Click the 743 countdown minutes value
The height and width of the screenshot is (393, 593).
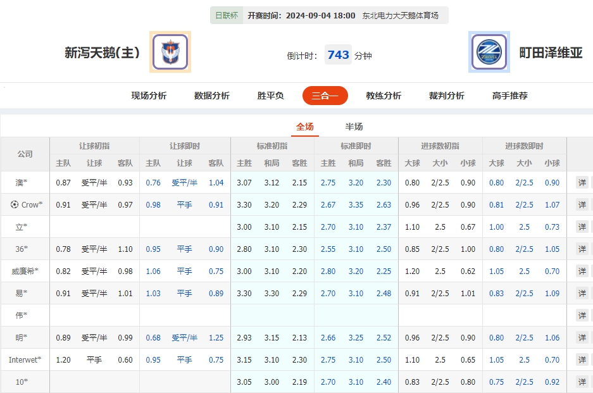click(x=338, y=54)
